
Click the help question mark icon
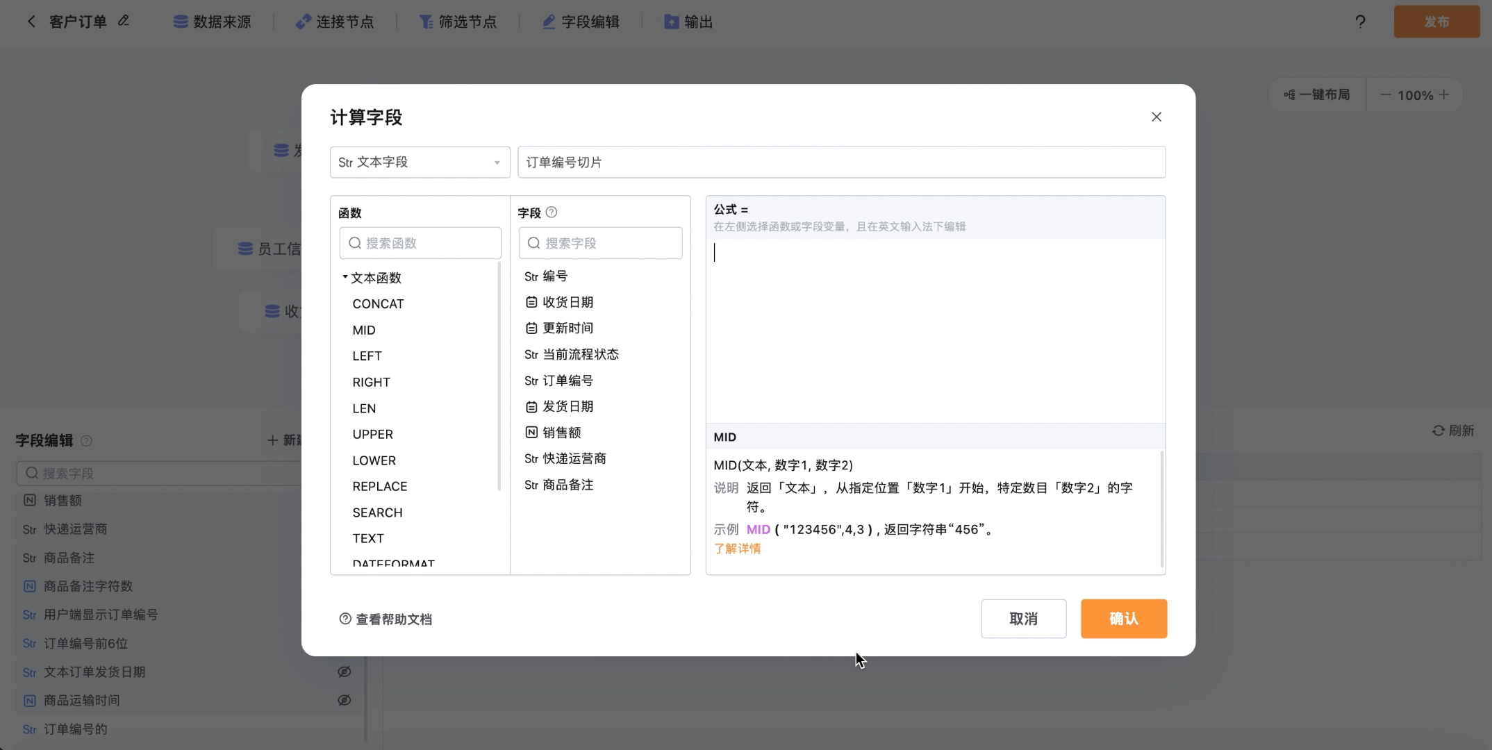[1360, 22]
